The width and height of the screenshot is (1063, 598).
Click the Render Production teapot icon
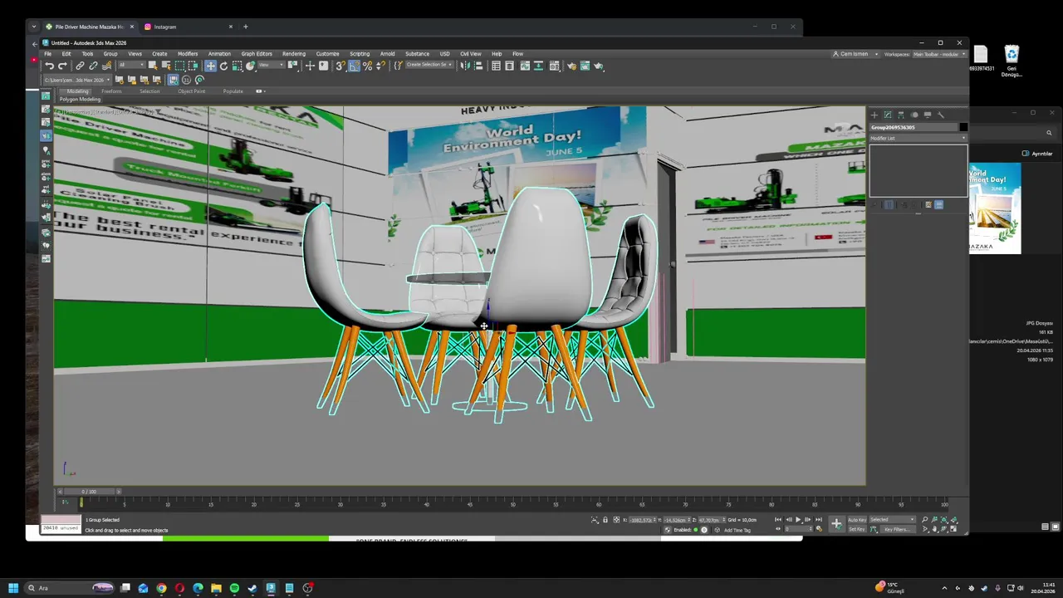tap(598, 66)
